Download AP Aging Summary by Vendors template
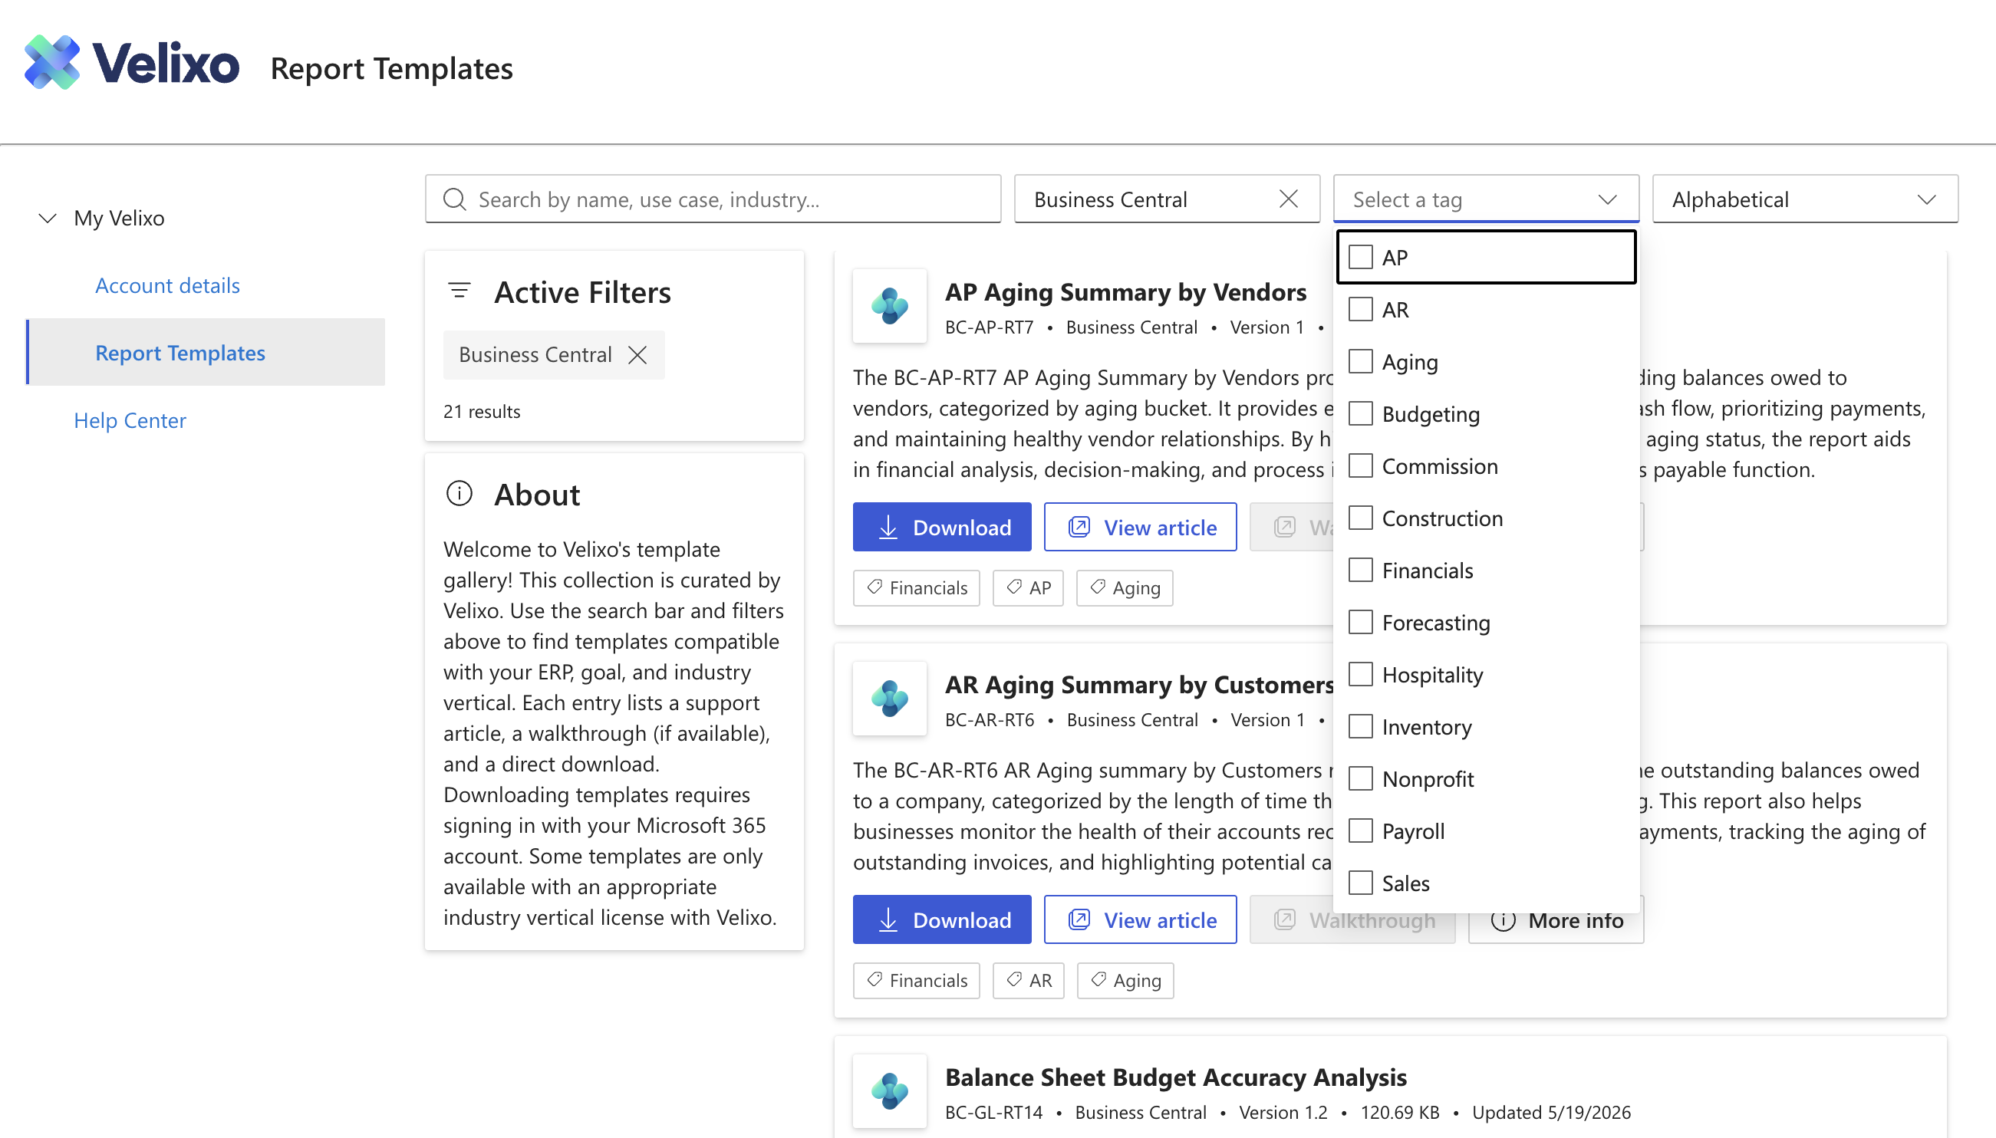Screen dimensions: 1996x1138 point(941,528)
